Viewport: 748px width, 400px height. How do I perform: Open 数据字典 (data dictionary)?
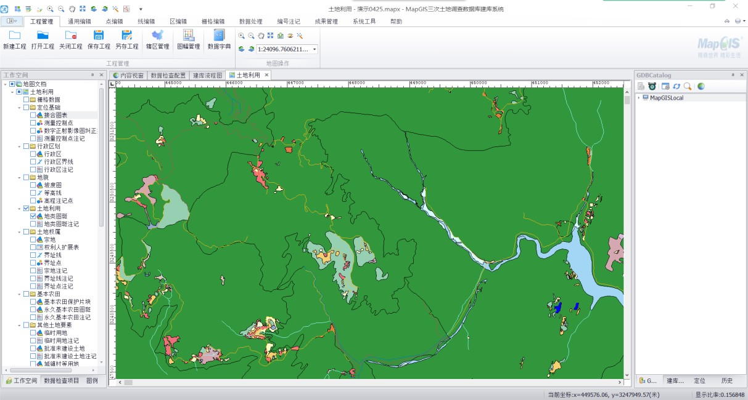point(219,39)
